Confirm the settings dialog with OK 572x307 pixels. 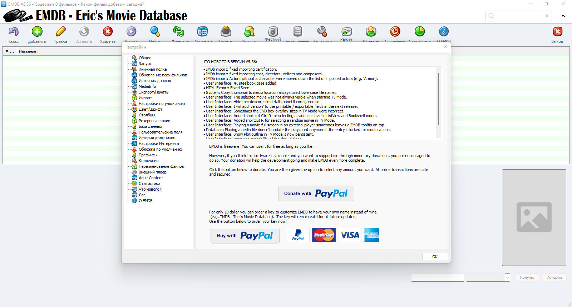435,257
